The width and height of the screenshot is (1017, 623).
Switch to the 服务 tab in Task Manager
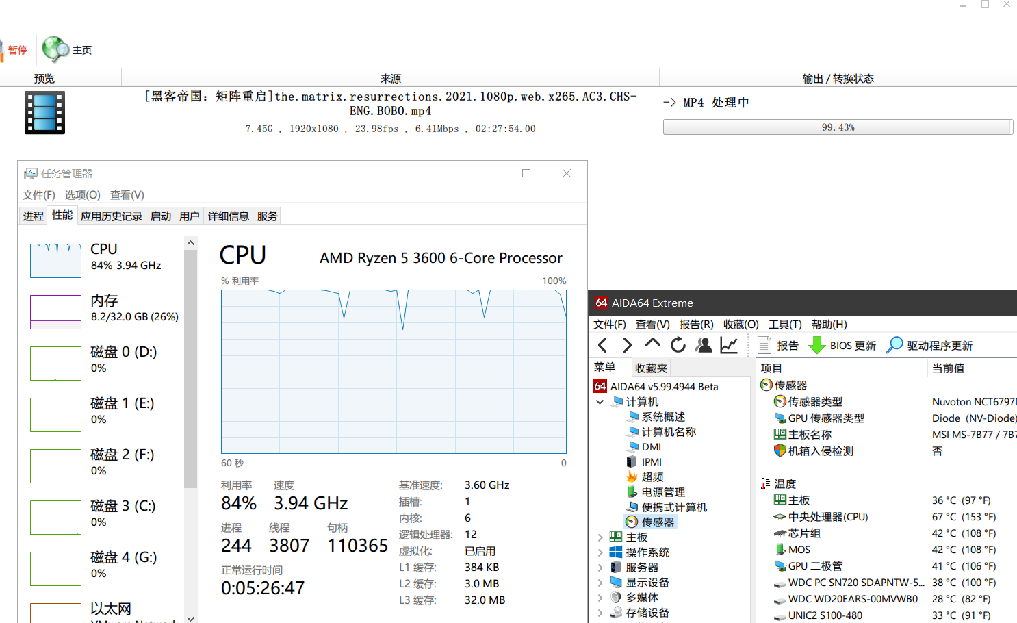pos(268,216)
